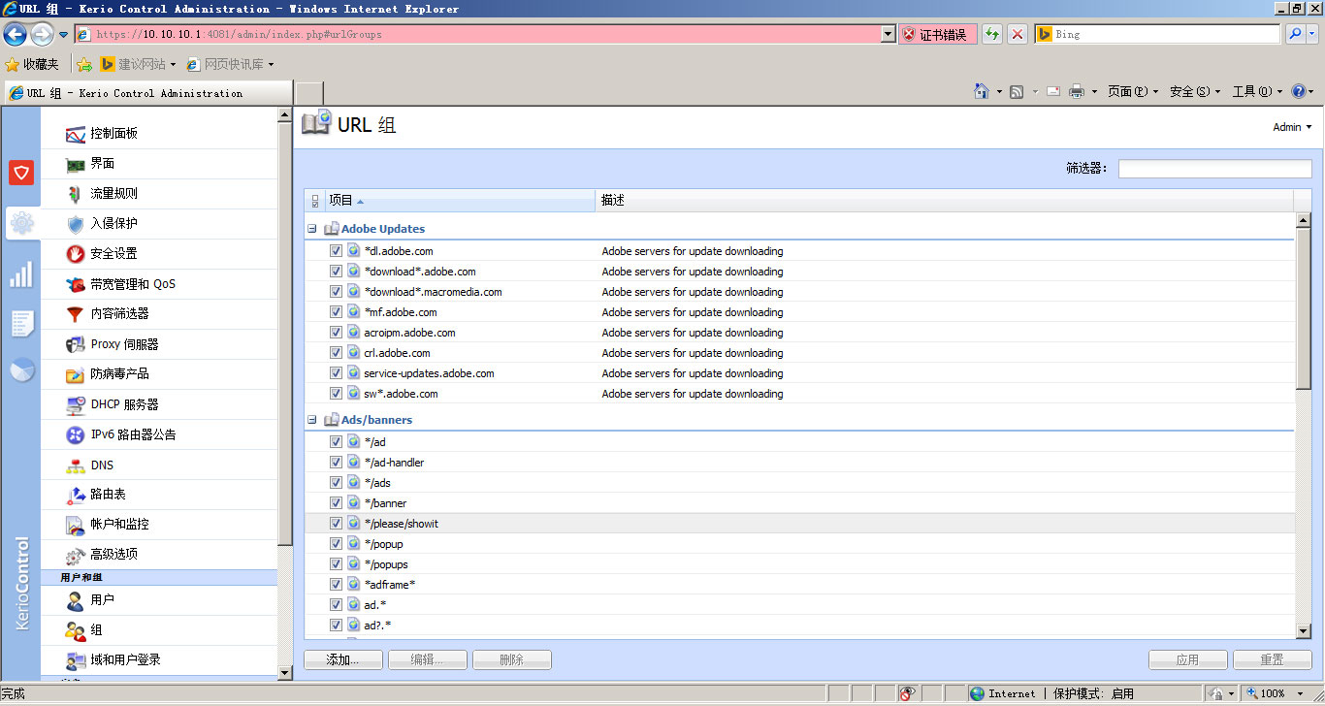Click the 应用 apply button
Viewport: 1325px width, 706px height.
[x=1188, y=659]
